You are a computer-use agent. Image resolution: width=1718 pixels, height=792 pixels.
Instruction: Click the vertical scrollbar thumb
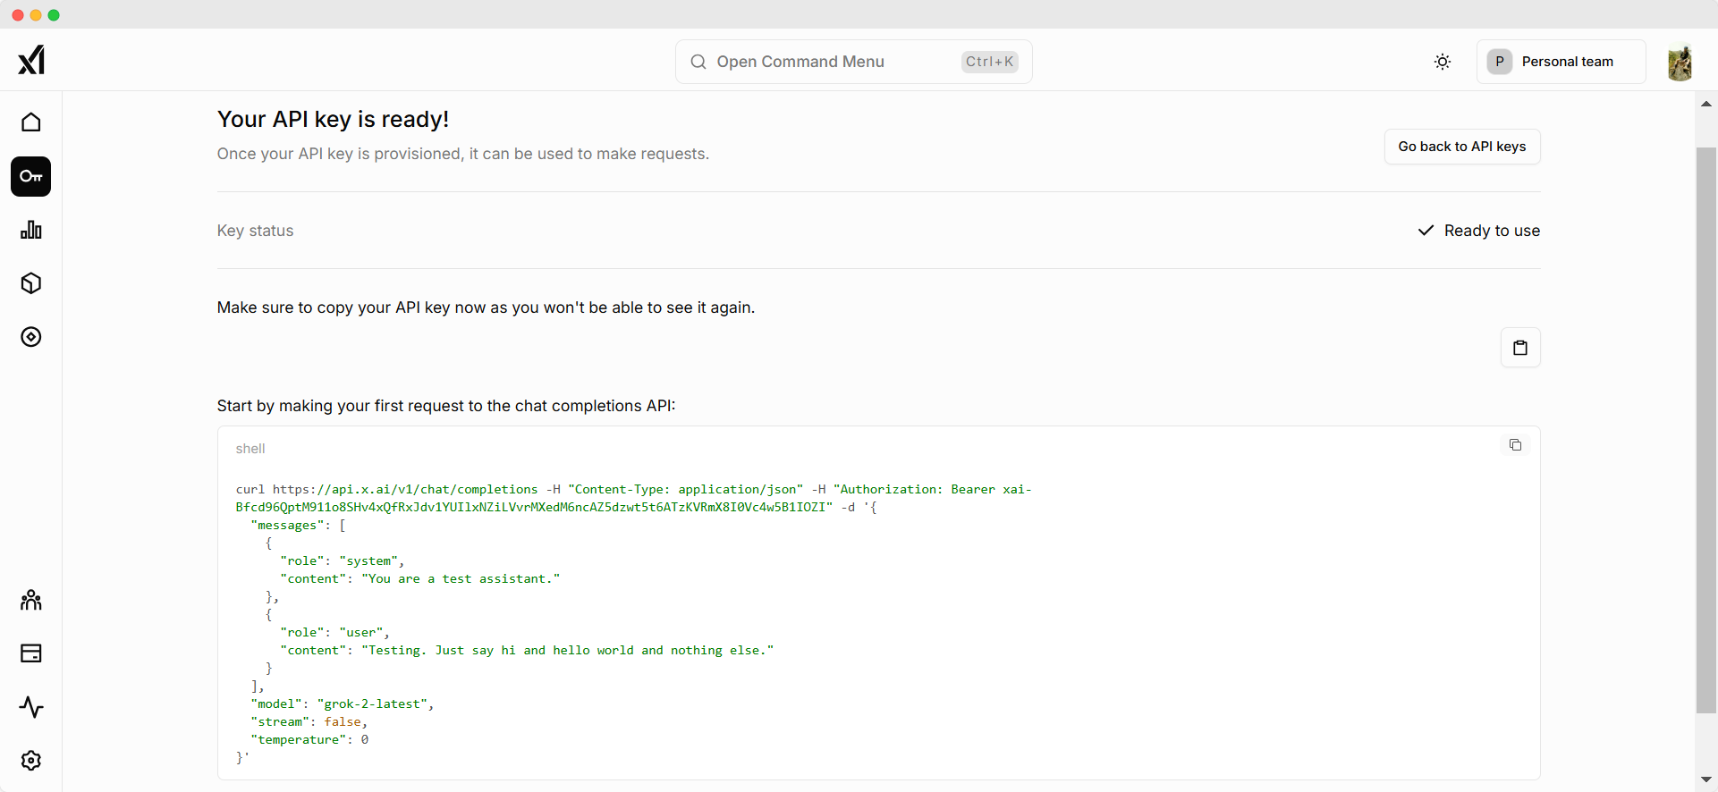click(1706, 431)
